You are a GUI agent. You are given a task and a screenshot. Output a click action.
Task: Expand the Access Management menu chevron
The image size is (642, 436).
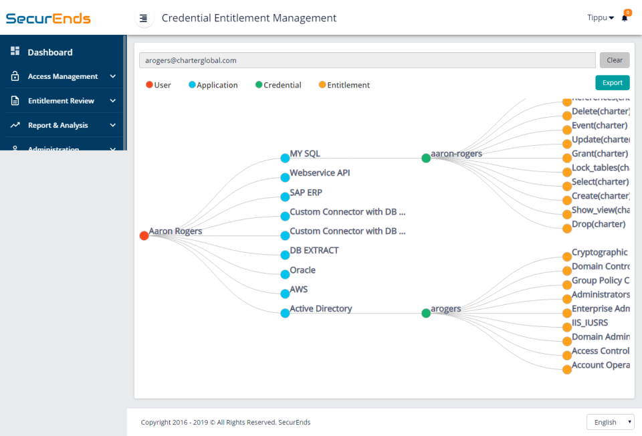click(112, 76)
